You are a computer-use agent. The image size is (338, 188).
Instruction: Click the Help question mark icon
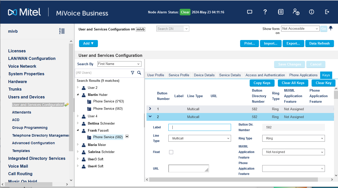tap(265, 12)
